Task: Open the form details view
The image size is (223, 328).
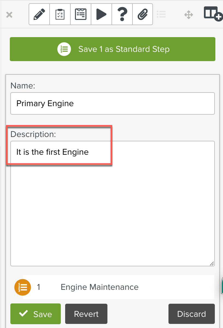Action: 80,14
